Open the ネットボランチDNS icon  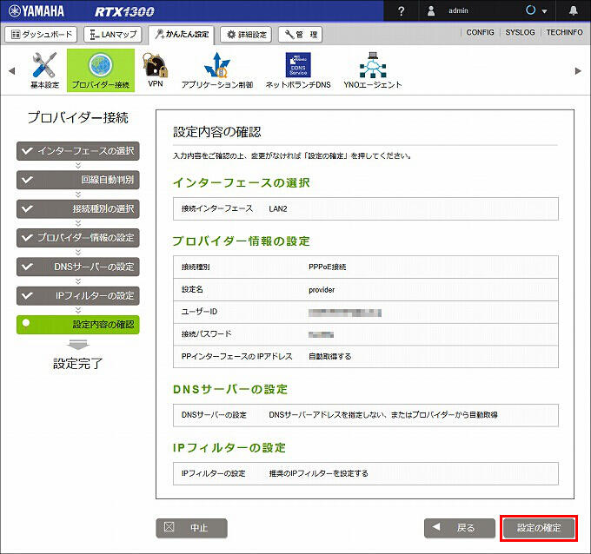point(298,65)
